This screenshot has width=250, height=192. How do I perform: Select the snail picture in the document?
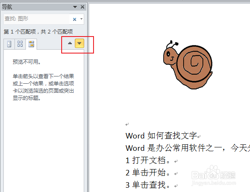tap(188, 65)
